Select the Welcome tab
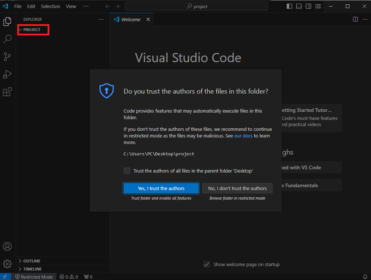 tap(131, 19)
